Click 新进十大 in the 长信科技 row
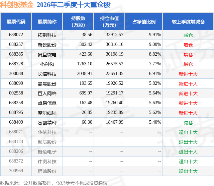Screen dimensions: 214x186 click(188, 74)
